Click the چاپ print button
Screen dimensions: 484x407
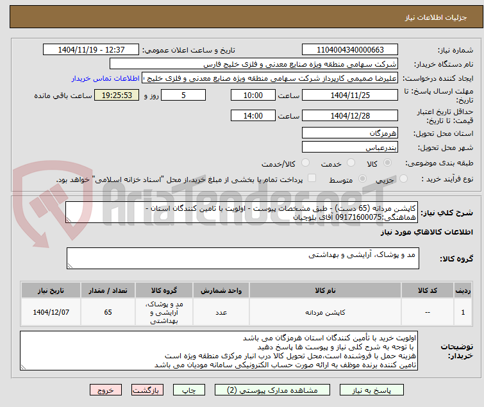click(189, 390)
